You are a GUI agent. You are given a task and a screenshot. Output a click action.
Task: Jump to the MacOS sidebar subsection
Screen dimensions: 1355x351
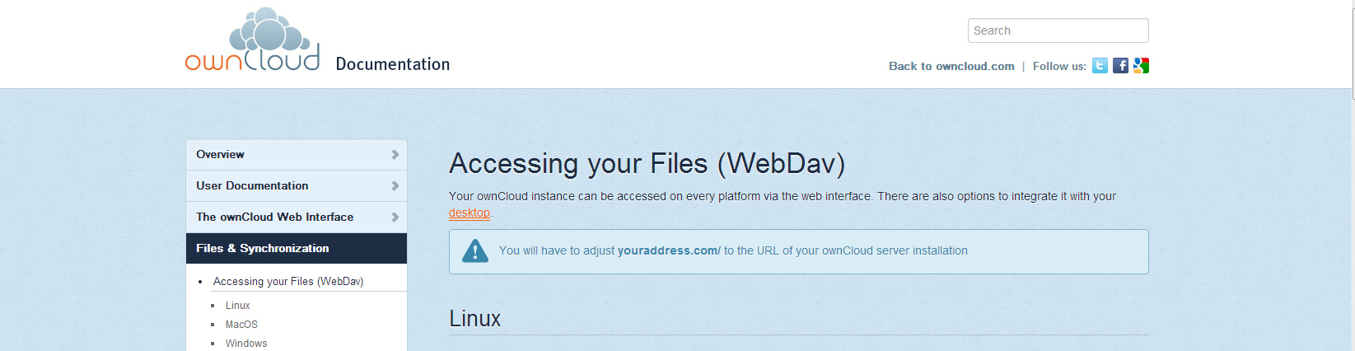coord(241,325)
